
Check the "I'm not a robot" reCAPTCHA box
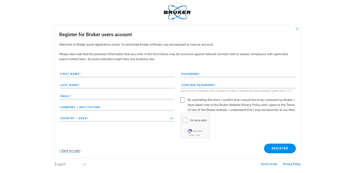(x=185, y=120)
